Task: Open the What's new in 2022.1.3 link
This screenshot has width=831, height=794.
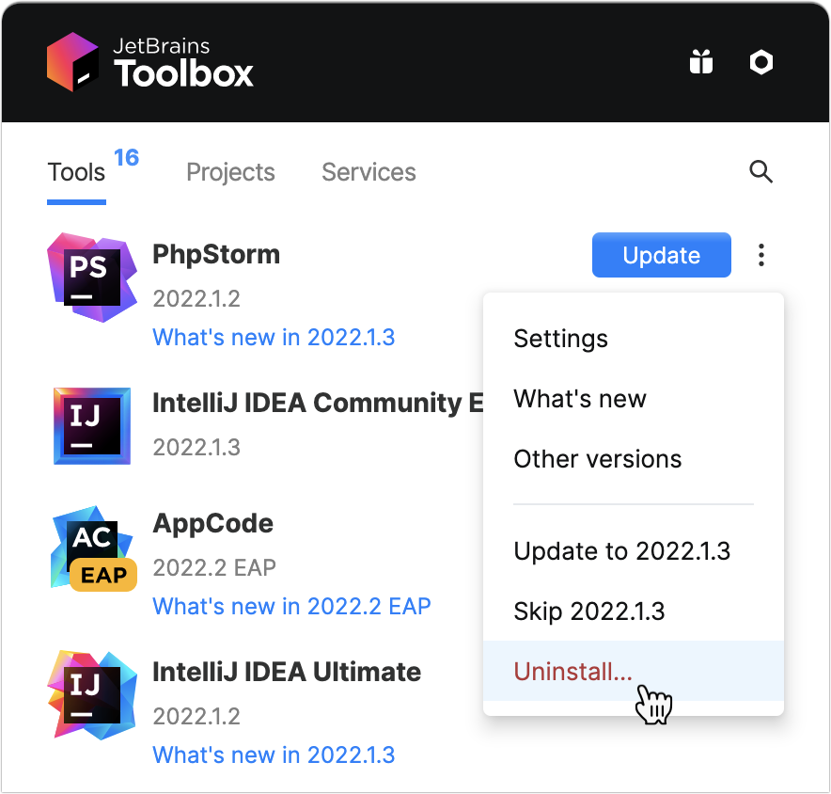Action: [x=274, y=337]
